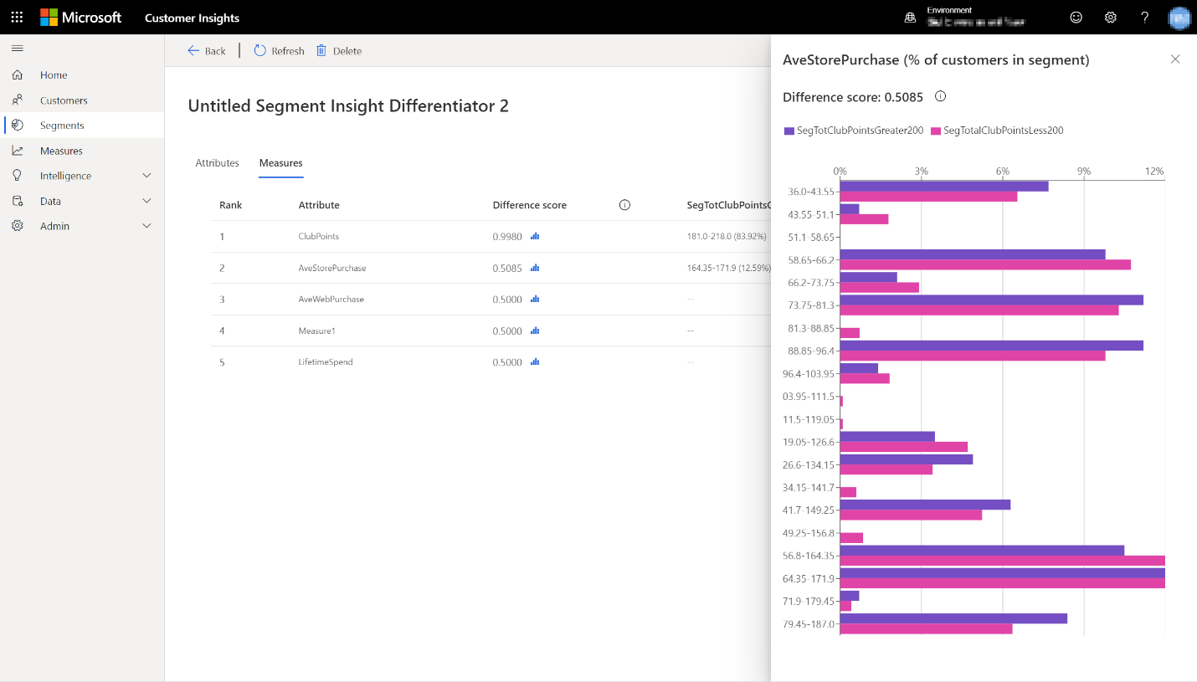Image resolution: width=1197 pixels, height=682 pixels.
Task: Click the Back button
Action: pos(206,50)
